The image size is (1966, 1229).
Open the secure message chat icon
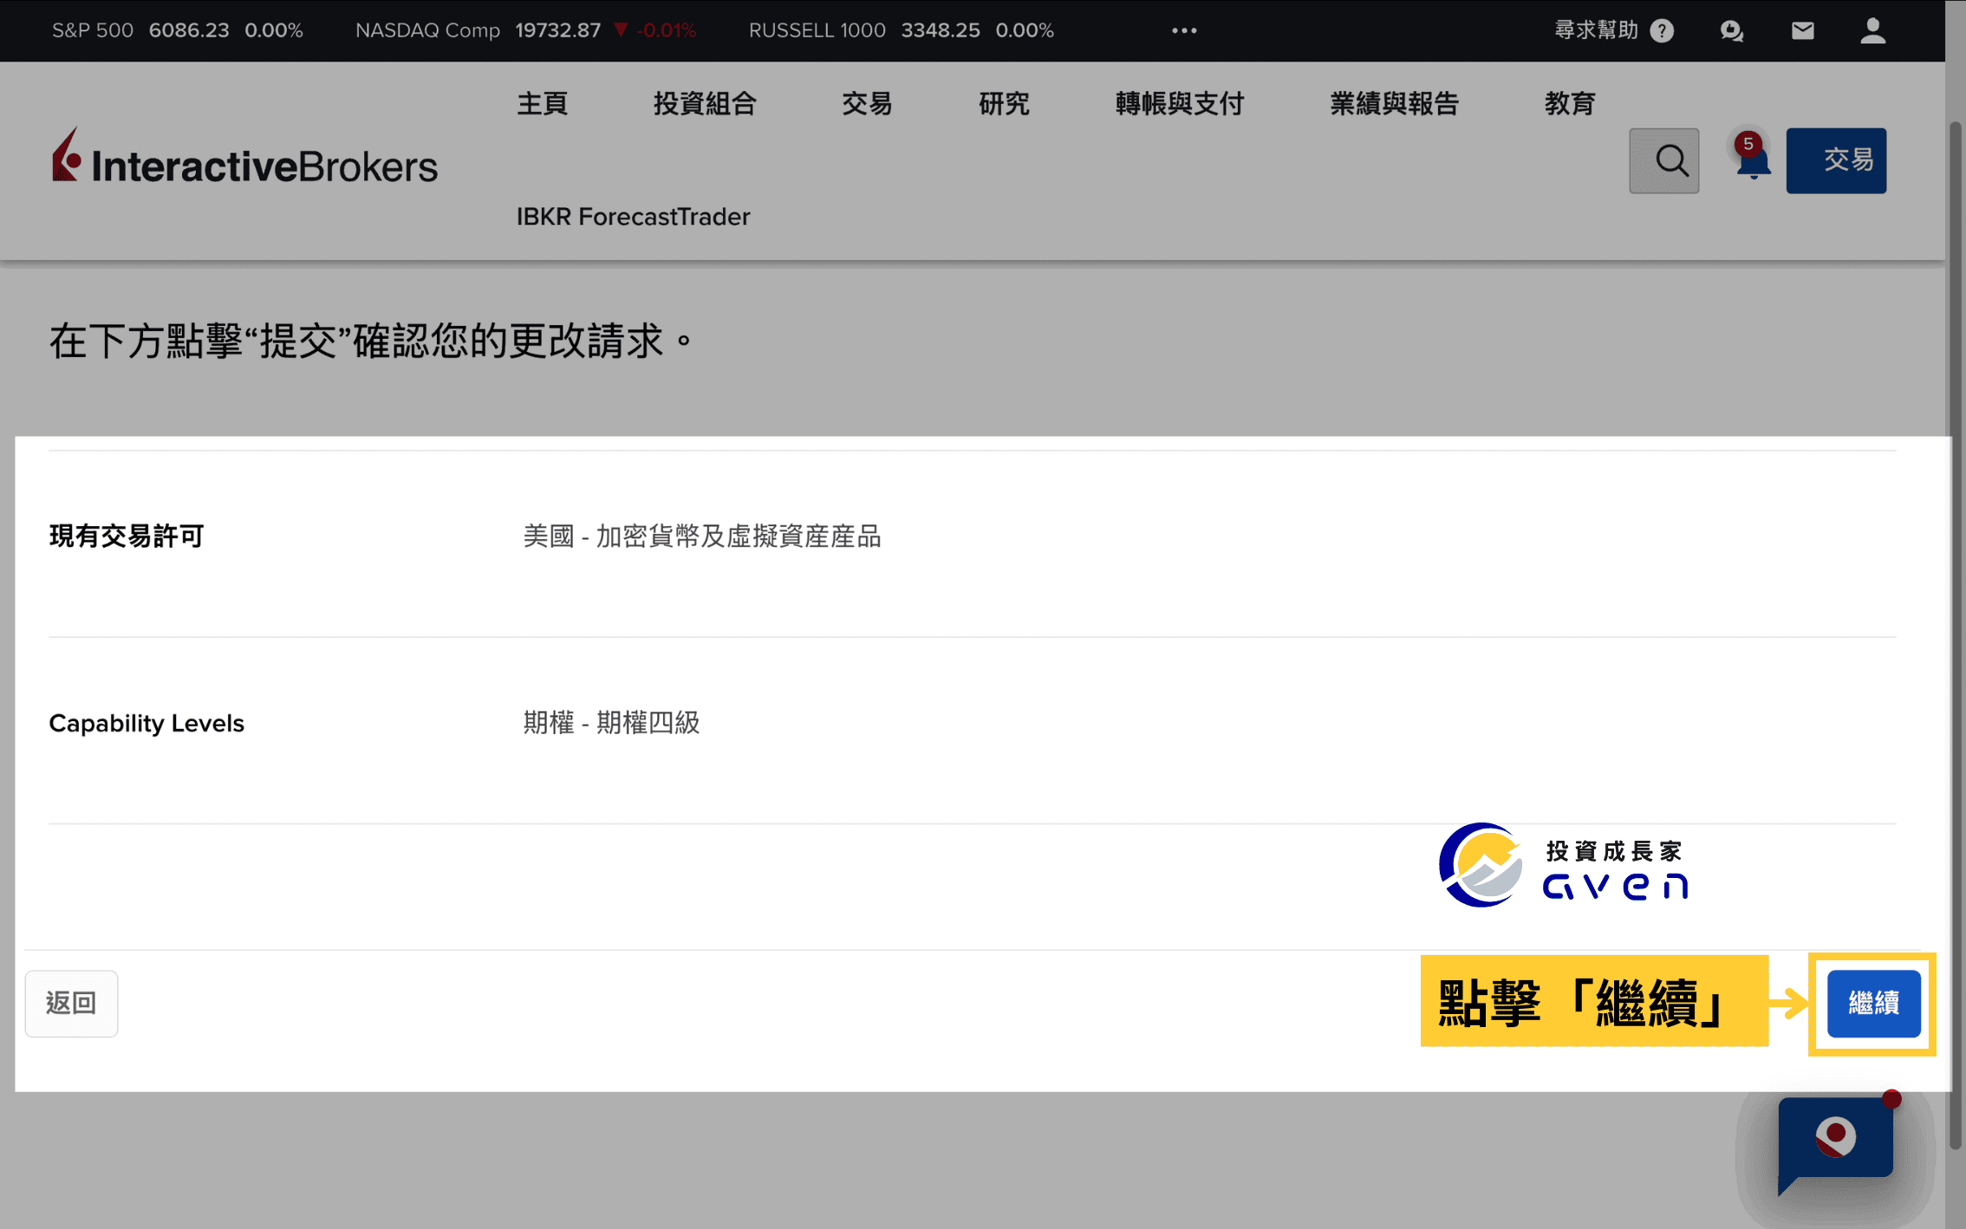[x=1732, y=30]
